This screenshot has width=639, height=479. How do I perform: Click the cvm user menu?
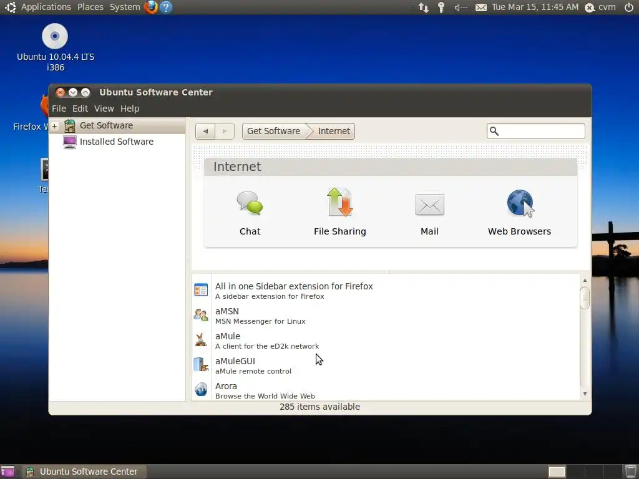click(x=601, y=7)
